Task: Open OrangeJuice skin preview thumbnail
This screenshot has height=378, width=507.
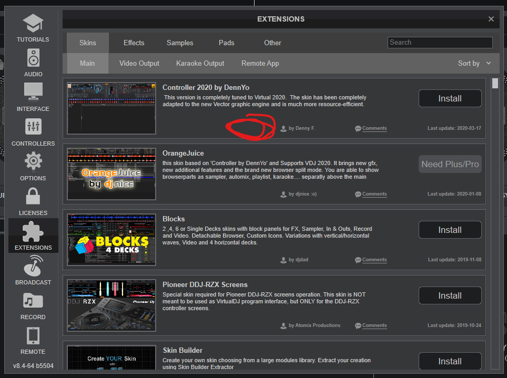Action: pos(111,173)
